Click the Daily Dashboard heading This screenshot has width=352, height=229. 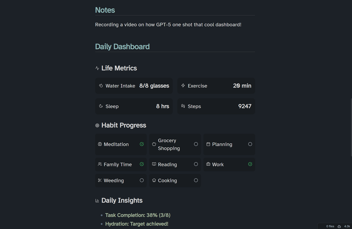point(122,47)
